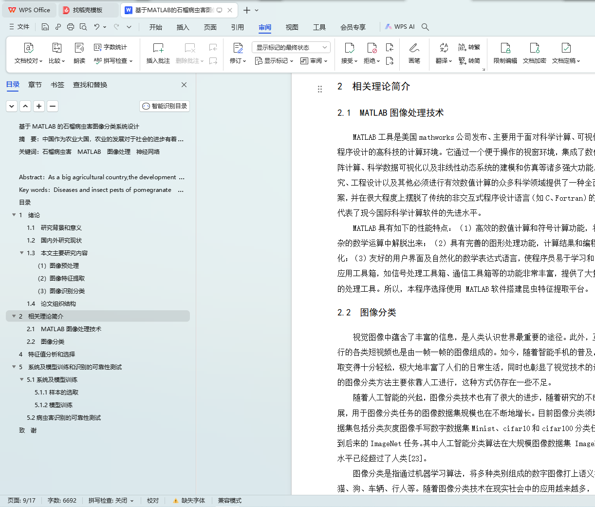
Task: Open the 会员专享 ribbon tab
Action: [x=353, y=27]
